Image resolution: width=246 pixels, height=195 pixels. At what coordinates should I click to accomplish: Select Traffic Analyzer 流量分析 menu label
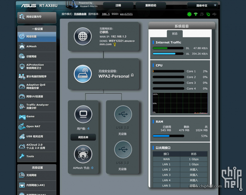[x=37, y=106]
